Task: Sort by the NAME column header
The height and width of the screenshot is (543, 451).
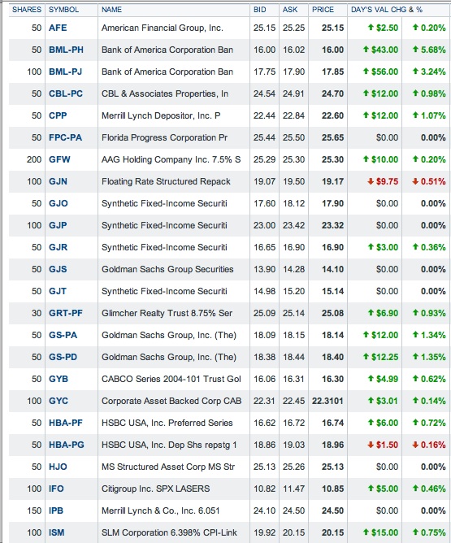Action: tap(111, 10)
